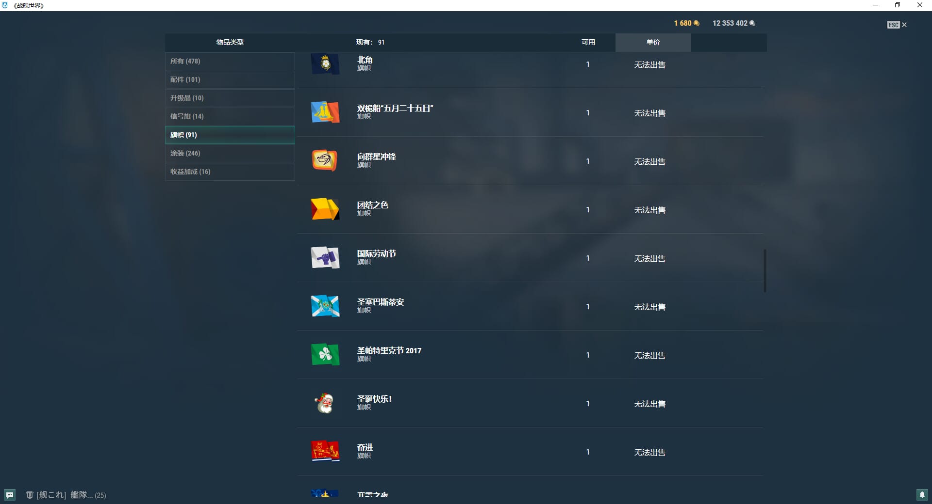Switch to the 配件 (101) category
Image resolution: width=932 pixels, height=504 pixels.
tap(230, 79)
